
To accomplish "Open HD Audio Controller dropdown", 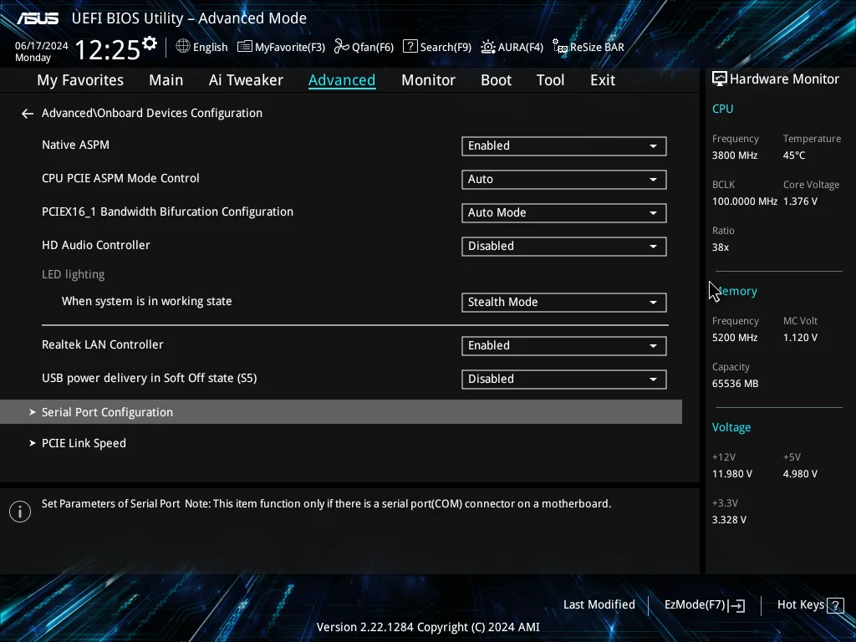I will 564,247.
